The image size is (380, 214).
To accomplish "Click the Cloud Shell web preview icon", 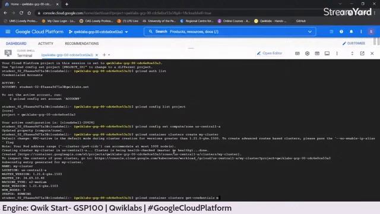I will point(317,53).
